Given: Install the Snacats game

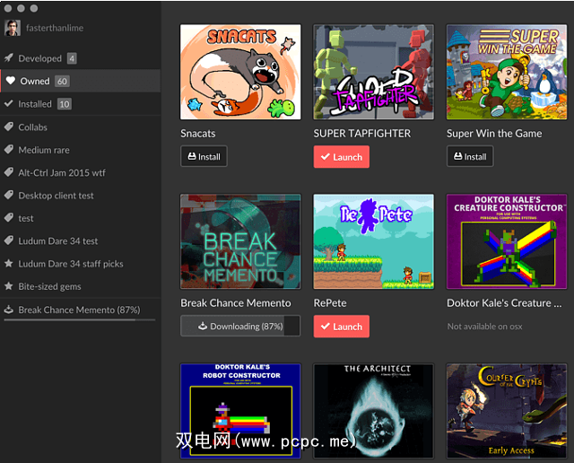Looking at the screenshot, I should pyautogui.click(x=204, y=156).
